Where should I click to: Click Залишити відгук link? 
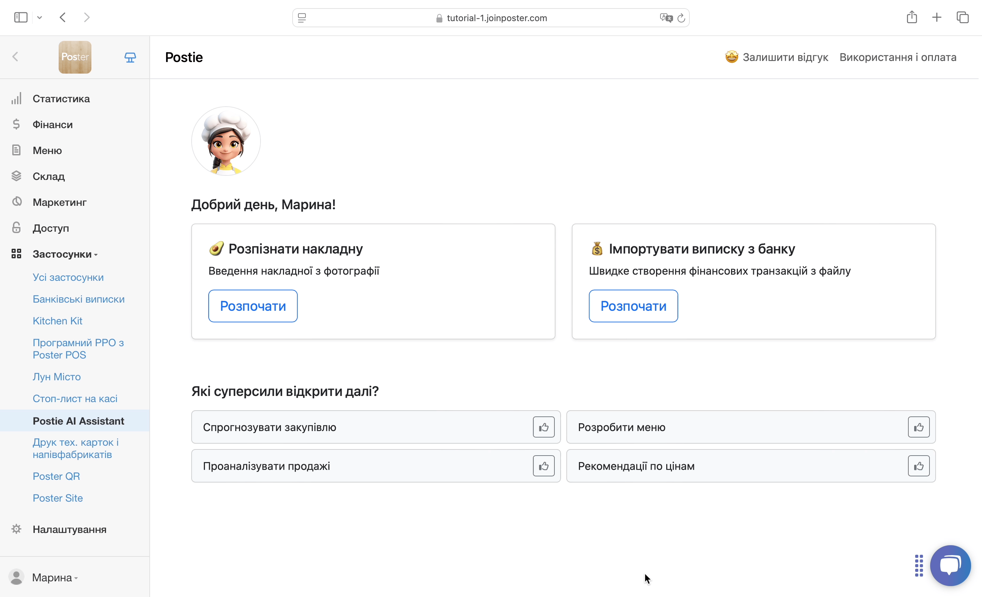776,57
